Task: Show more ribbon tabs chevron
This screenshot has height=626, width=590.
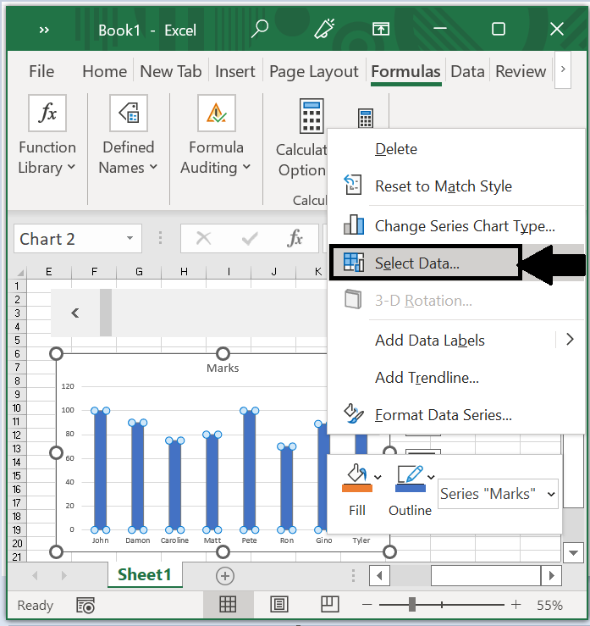Action: [x=563, y=69]
